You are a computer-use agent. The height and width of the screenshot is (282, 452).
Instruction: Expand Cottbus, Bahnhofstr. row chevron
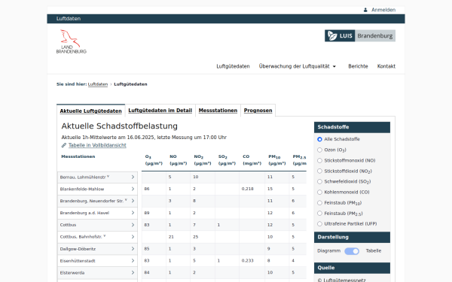[x=133, y=237]
